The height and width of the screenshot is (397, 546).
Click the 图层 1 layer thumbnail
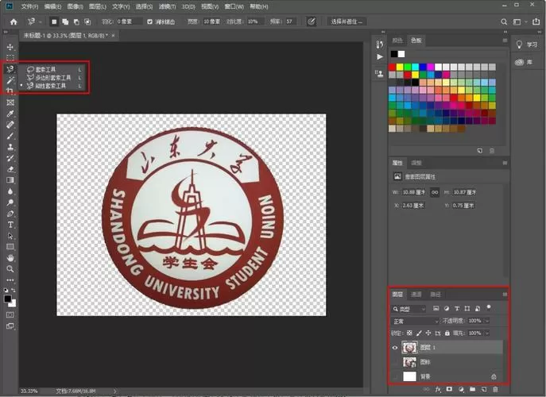[409, 348]
